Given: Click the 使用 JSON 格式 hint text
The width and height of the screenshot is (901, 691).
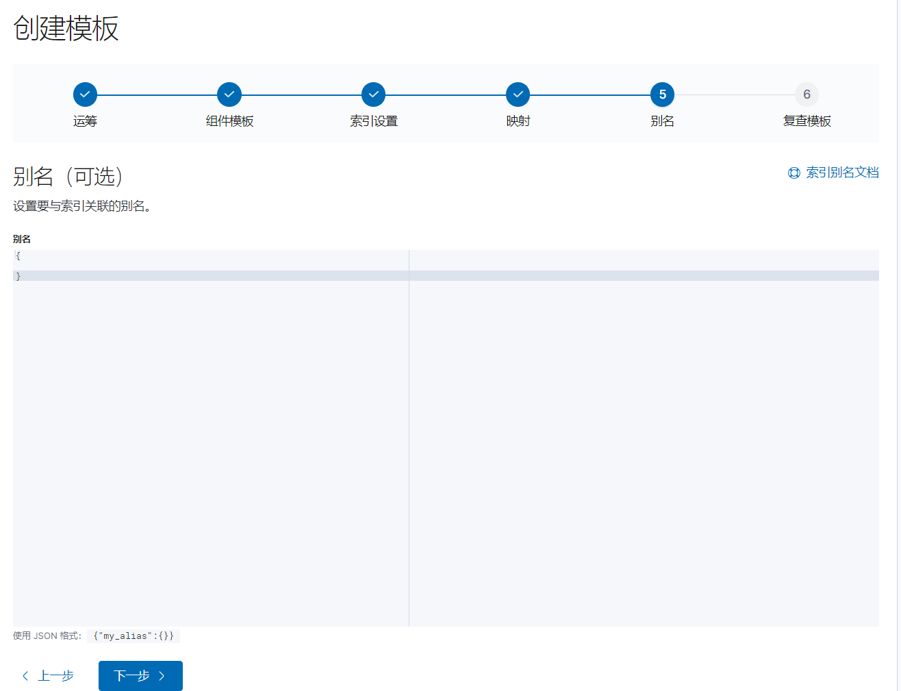Looking at the screenshot, I should tap(47, 636).
